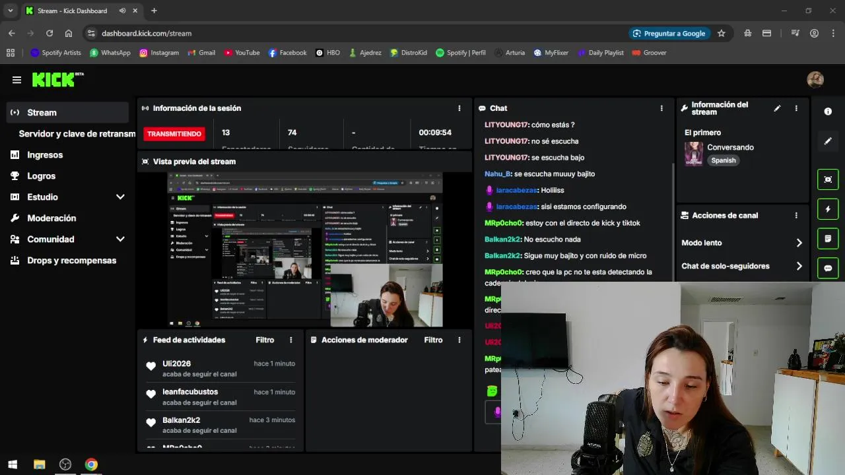The height and width of the screenshot is (475, 845).
Task: Click the heart icon next to leanfacubustos
Action: [151, 395]
